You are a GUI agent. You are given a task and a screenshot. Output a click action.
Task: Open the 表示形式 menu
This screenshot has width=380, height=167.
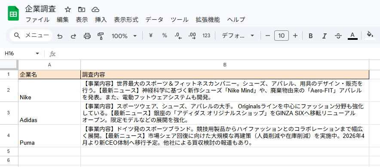click(x=126, y=20)
